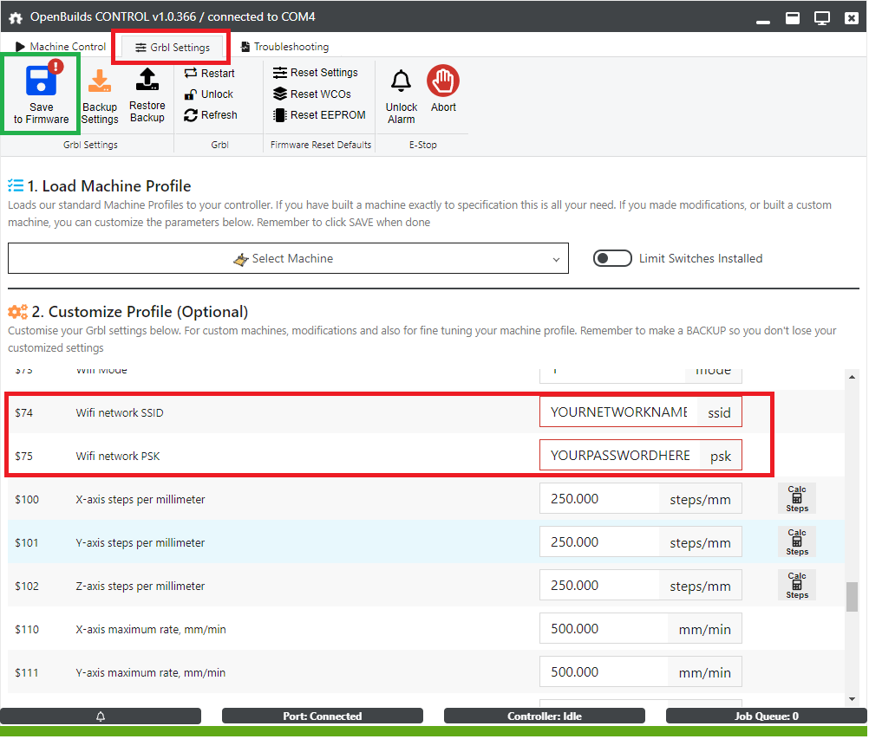Click Restart in the Grbl group
The height and width of the screenshot is (739, 869).
[x=210, y=74]
